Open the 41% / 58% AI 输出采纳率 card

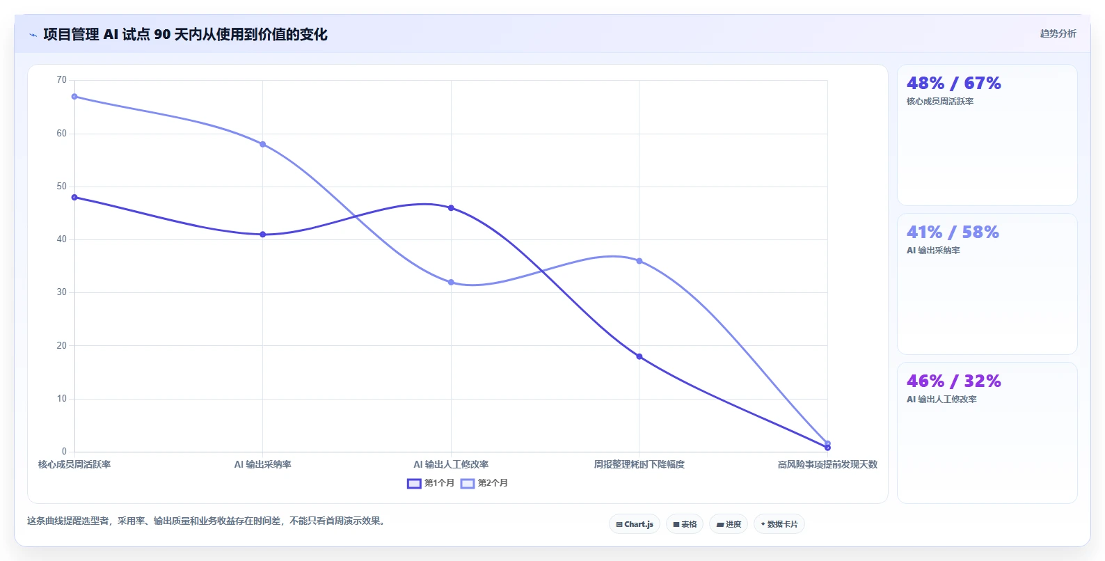pyautogui.click(x=987, y=284)
